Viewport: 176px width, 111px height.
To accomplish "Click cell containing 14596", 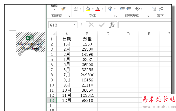I will (87, 54).
